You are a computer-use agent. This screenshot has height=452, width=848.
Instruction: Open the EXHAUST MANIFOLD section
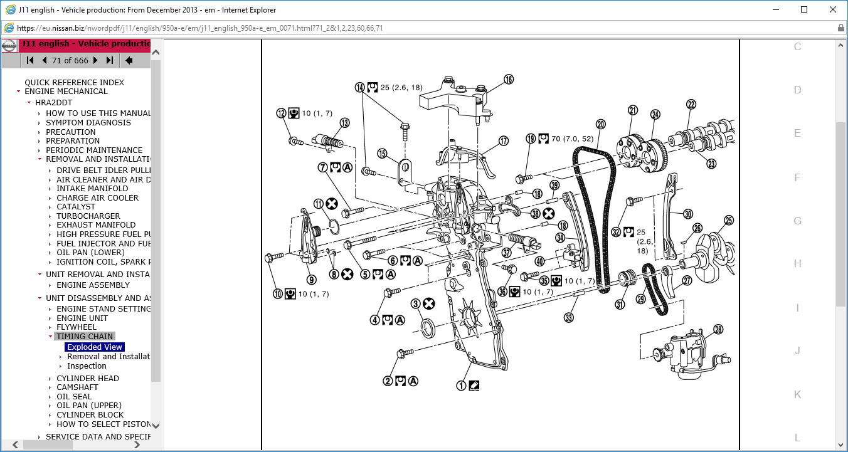point(96,225)
